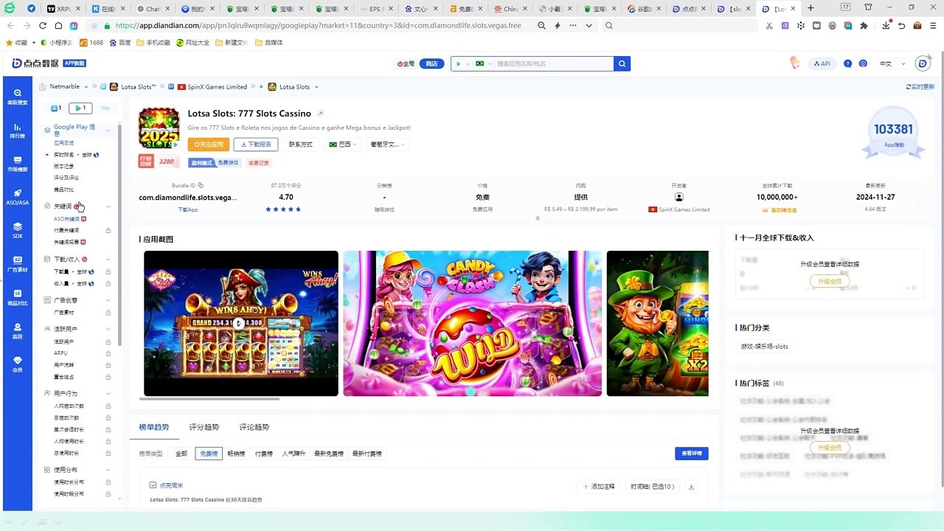Open the 巴西 country dropdown

343,145
